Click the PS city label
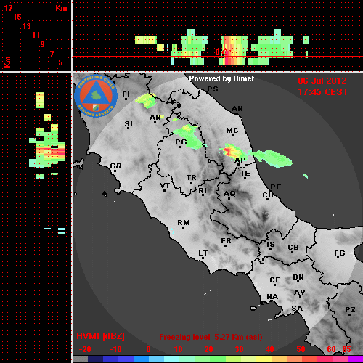The image size is (363, 363). 213,89
